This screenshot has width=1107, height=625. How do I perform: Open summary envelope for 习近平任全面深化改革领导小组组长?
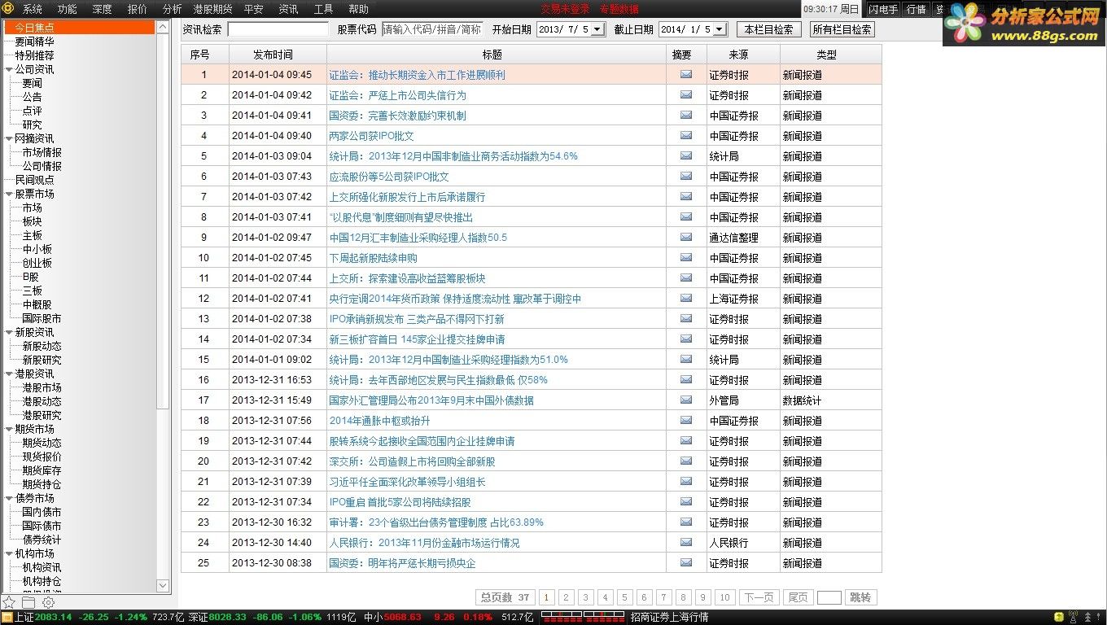coord(686,481)
